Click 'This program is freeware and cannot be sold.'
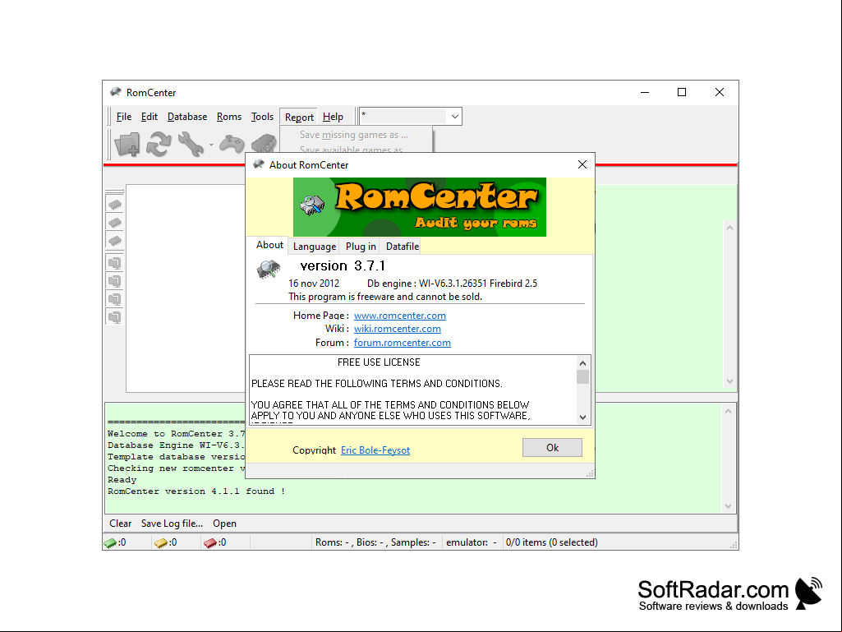 coord(385,297)
